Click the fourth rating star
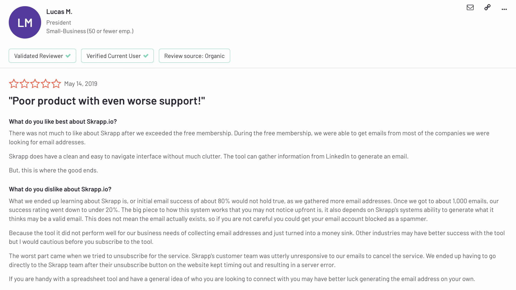 click(46, 84)
